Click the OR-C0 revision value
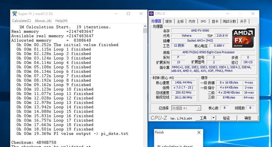 click(x=248, y=62)
